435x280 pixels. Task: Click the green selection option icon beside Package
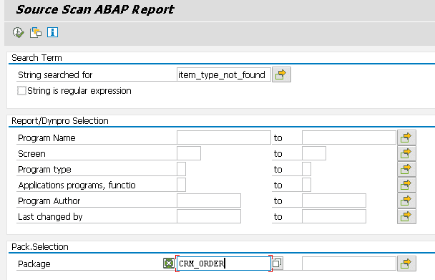pyautogui.click(x=169, y=263)
